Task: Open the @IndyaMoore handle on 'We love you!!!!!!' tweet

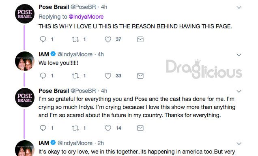Action: [75, 54]
